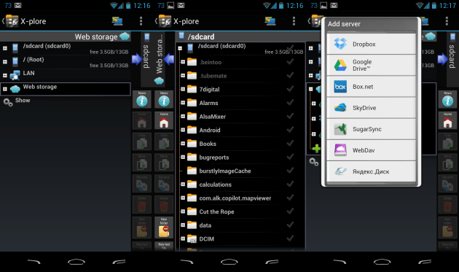
Task: Open overflow menu on right screen
Action: pyautogui.click(x=447, y=21)
